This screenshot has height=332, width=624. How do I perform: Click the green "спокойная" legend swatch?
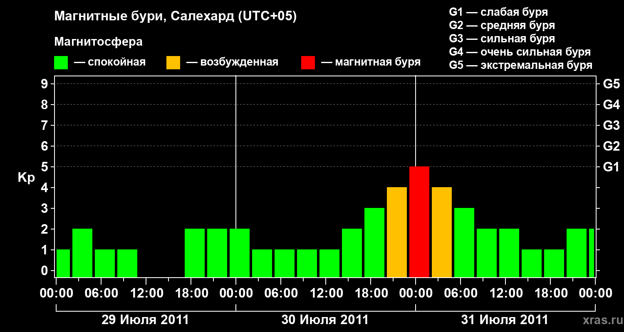(x=61, y=63)
